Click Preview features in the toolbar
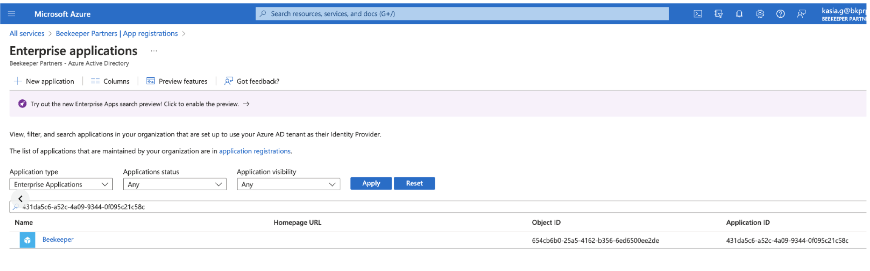 tap(177, 81)
